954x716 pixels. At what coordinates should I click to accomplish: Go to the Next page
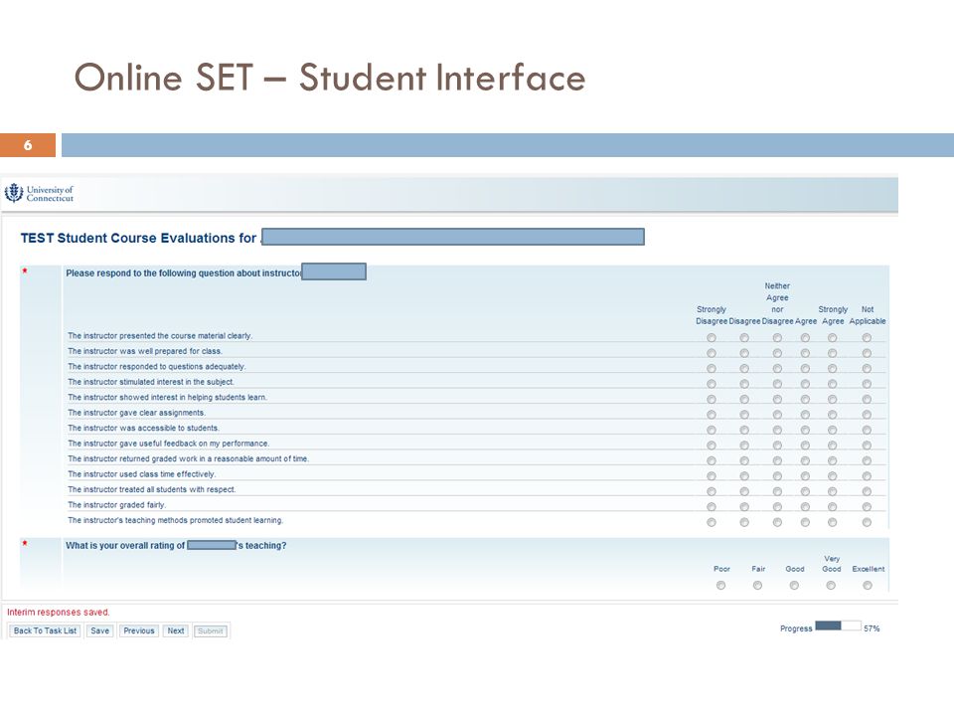176,630
